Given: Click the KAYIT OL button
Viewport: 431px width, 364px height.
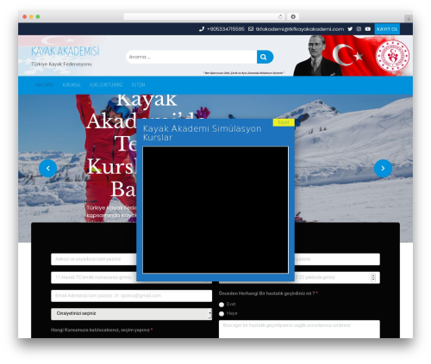Looking at the screenshot, I should click(x=387, y=29).
